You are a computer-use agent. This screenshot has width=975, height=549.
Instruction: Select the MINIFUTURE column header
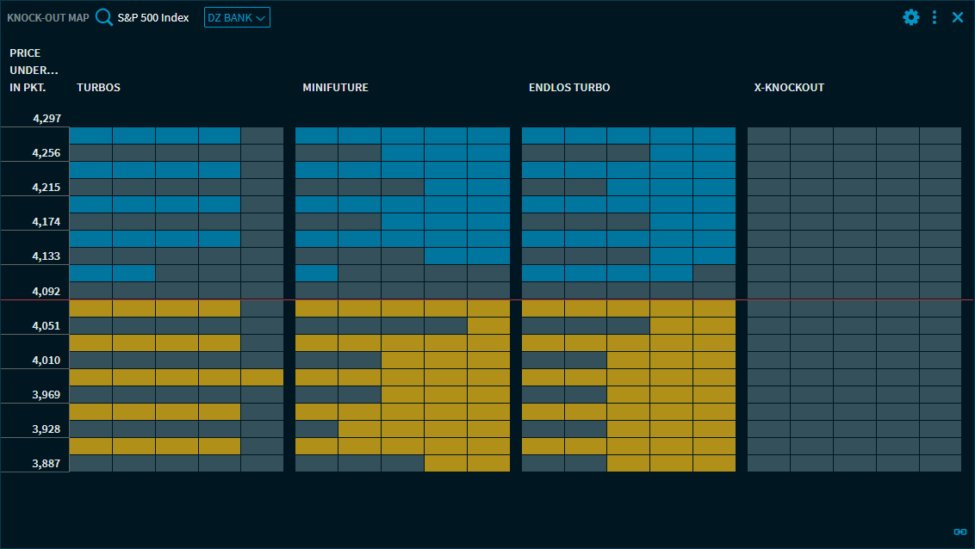tap(335, 88)
